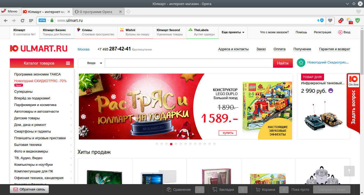Click the star icon beside Новогодний Скидкотряс
This screenshot has width=364, height=195.
tap(301, 63)
